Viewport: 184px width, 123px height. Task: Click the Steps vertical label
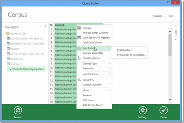point(176,33)
